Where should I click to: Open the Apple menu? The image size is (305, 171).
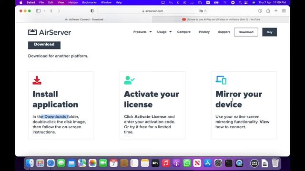[21, 2]
